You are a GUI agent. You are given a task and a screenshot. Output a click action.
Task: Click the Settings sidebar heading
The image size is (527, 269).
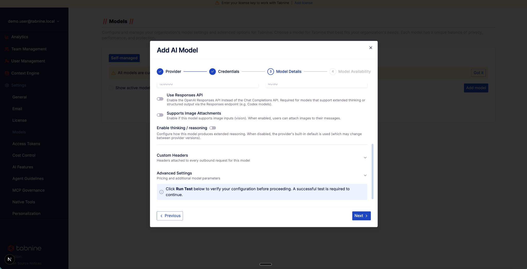[x=19, y=85]
